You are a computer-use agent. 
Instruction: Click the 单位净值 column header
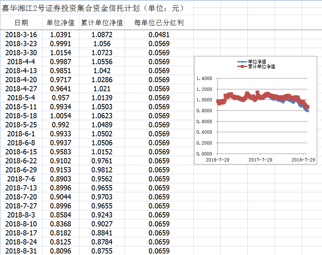click(61, 22)
